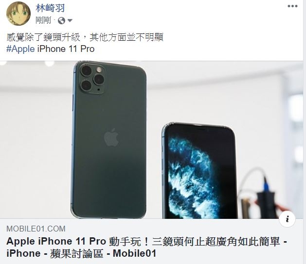Click the author name 林崎羽

[x=50, y=8]
